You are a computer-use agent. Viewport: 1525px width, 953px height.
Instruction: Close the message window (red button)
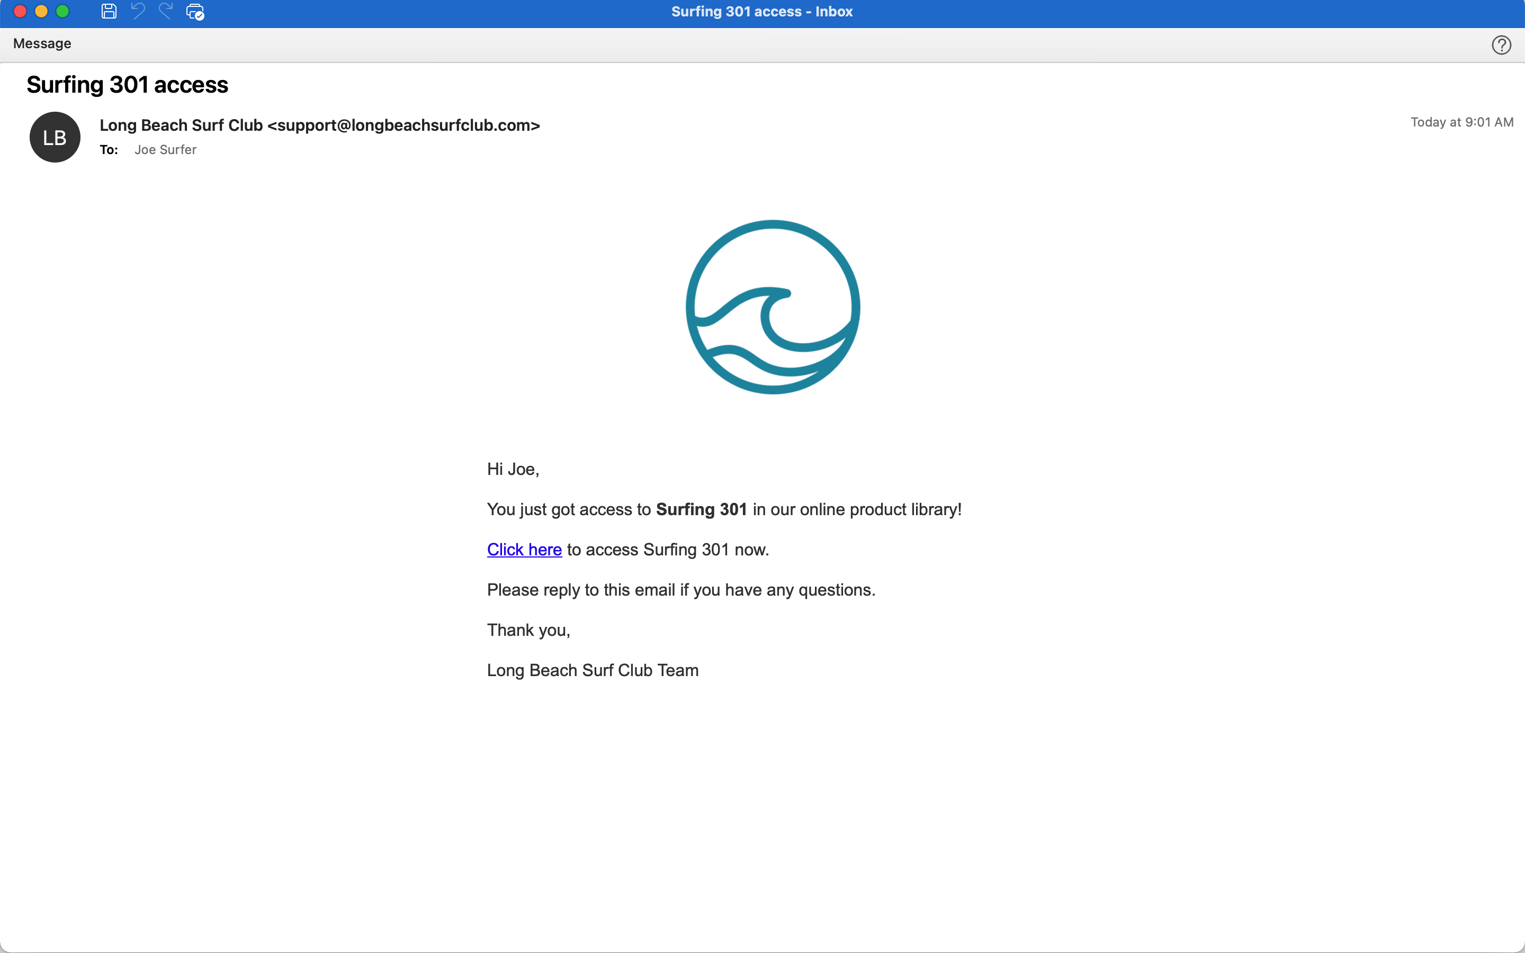tap(20, 11)
